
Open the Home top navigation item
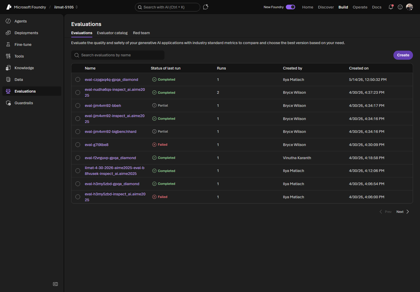308,7
